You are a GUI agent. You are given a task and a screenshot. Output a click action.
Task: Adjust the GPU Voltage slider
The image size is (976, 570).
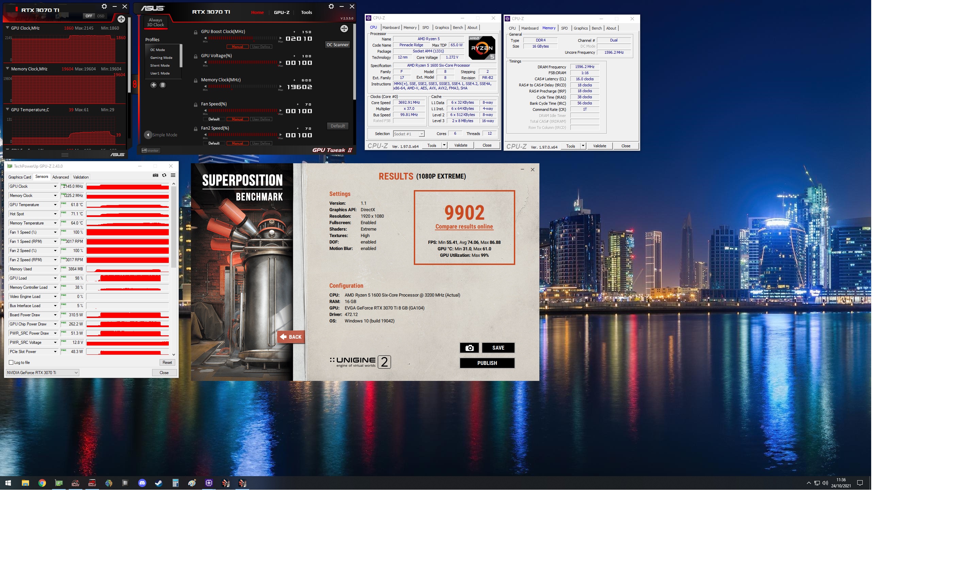pyautogui.click(x=243, y=62)
